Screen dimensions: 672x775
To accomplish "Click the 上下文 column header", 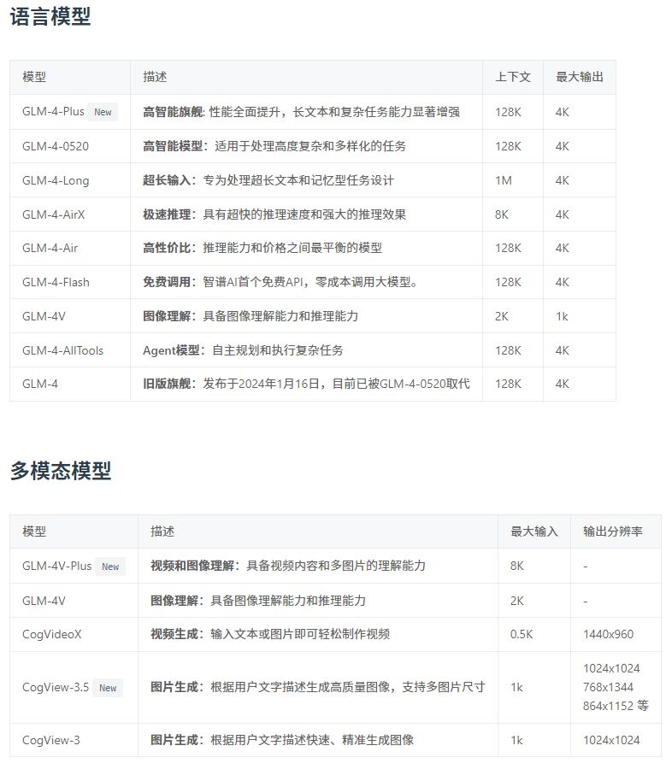I will click(x=513, y=77).
